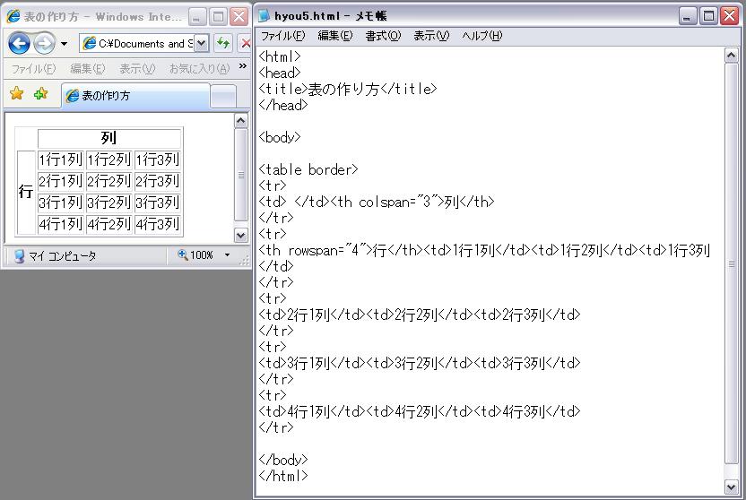Click the Forward arrow in Internet Explorer

point(44,44)
